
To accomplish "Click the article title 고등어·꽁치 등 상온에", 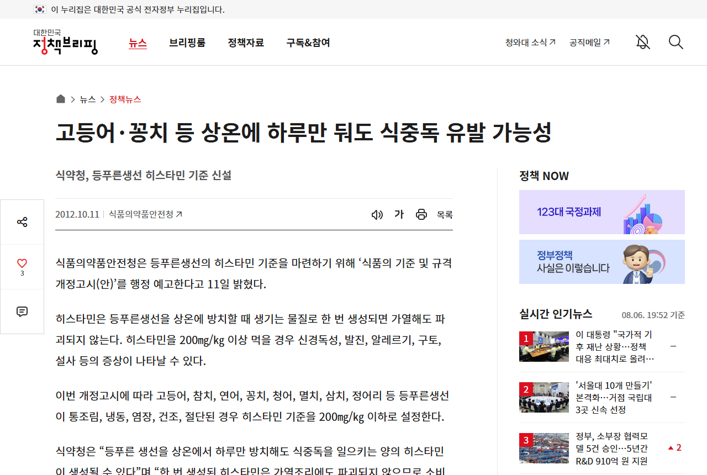I will pos(304,133).
